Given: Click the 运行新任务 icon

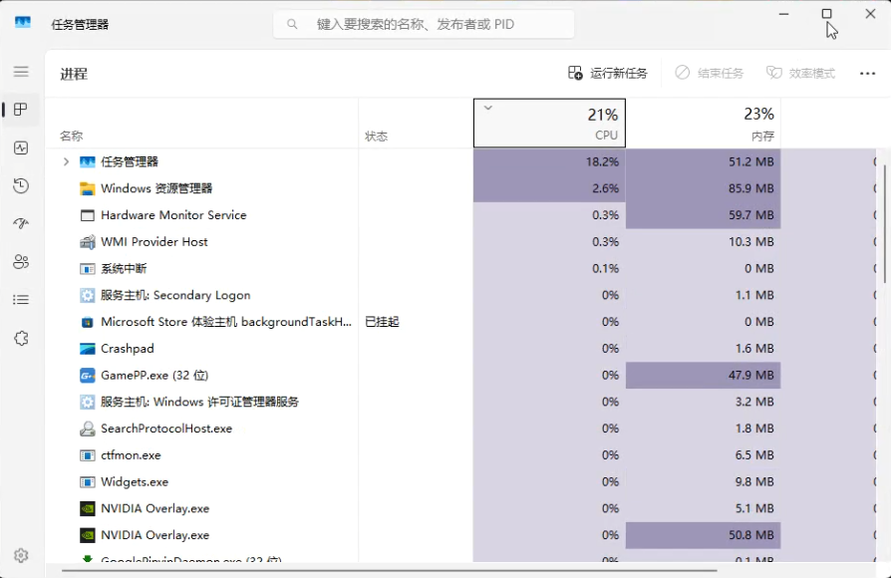Looking at the screenshot, I should (575, 73).
